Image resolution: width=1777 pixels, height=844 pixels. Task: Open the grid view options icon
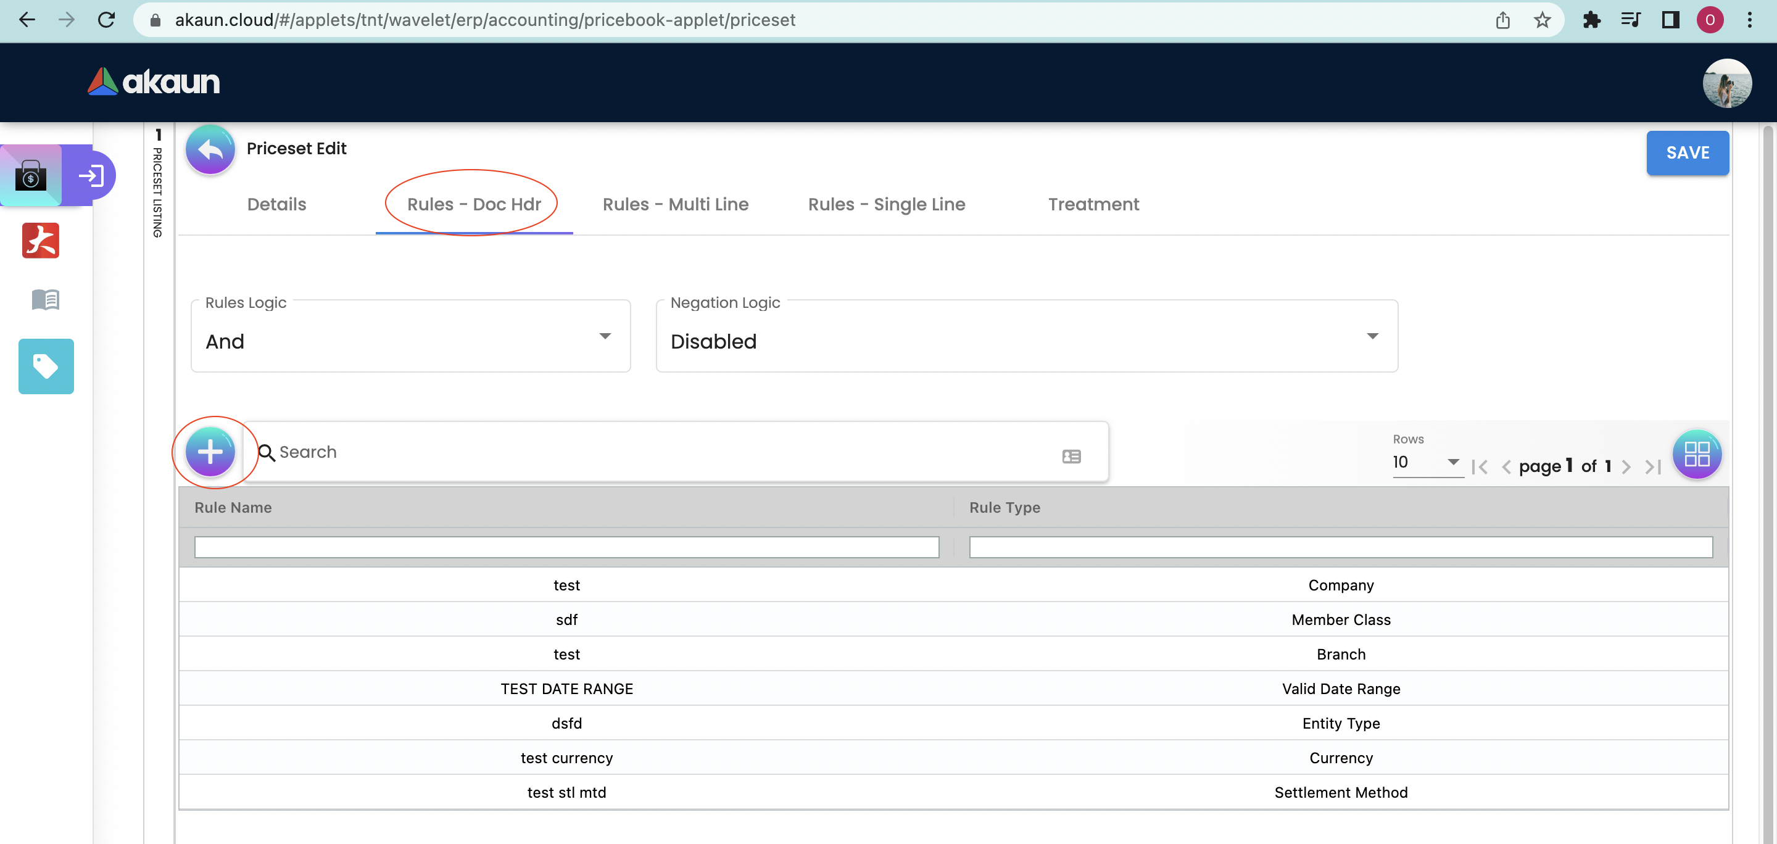pyautogui.click(x=1696, y=453)
